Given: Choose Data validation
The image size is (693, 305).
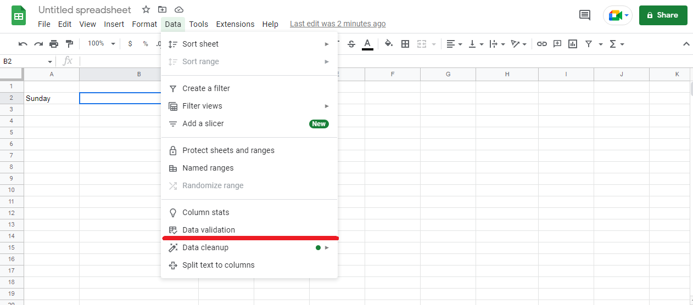Looking at the screenshot, I should (x=249, y=230).
